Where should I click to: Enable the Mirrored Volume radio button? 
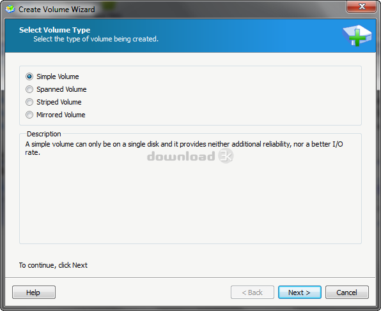tap(29, 115)
